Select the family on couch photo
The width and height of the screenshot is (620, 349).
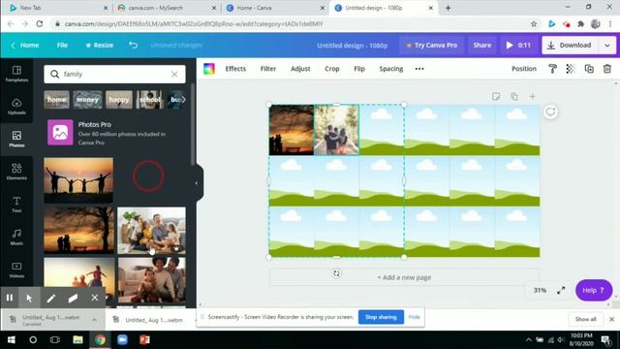[x=151, y=231]
